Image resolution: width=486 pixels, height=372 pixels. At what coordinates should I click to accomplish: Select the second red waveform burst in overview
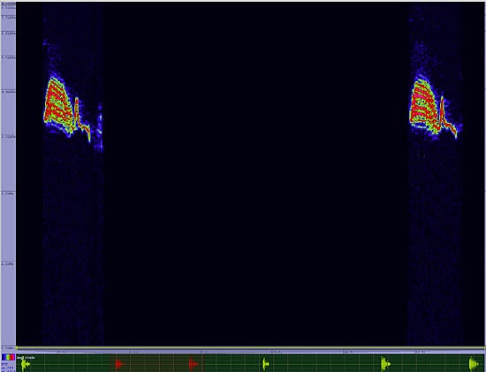coord(194,364)
